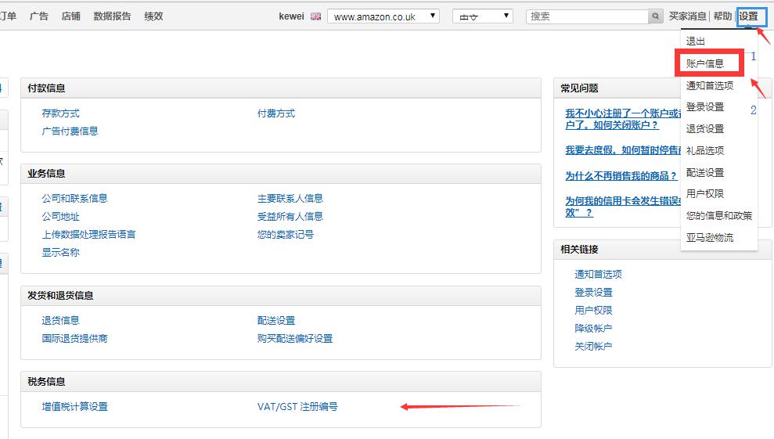Open FAQ about accidentally registering an account
Screen dimensions: 774x439
tap(623, 119)
